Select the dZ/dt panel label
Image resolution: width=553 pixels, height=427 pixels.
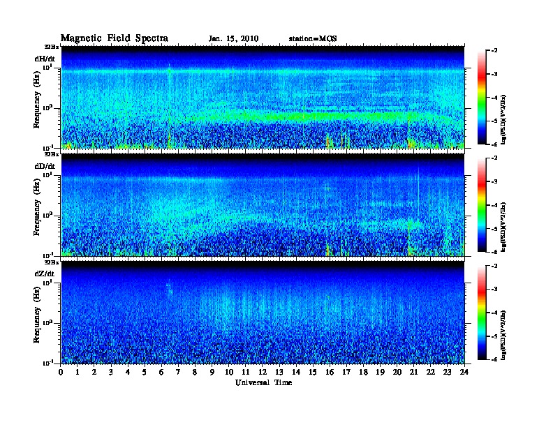[x=45, y=274]
